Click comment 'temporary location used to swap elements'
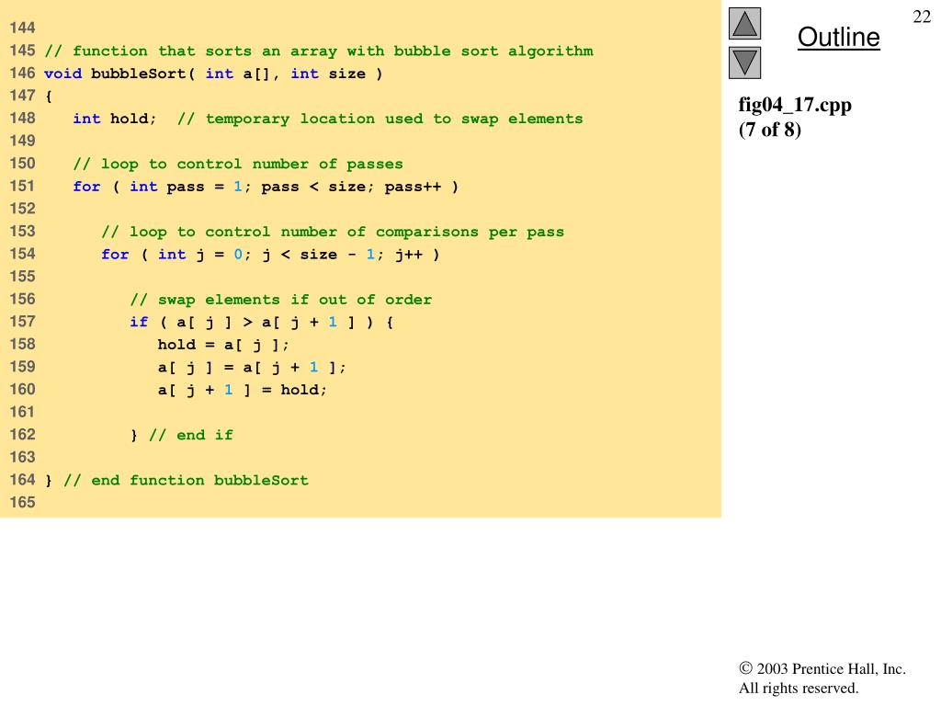 coord(380,119)
